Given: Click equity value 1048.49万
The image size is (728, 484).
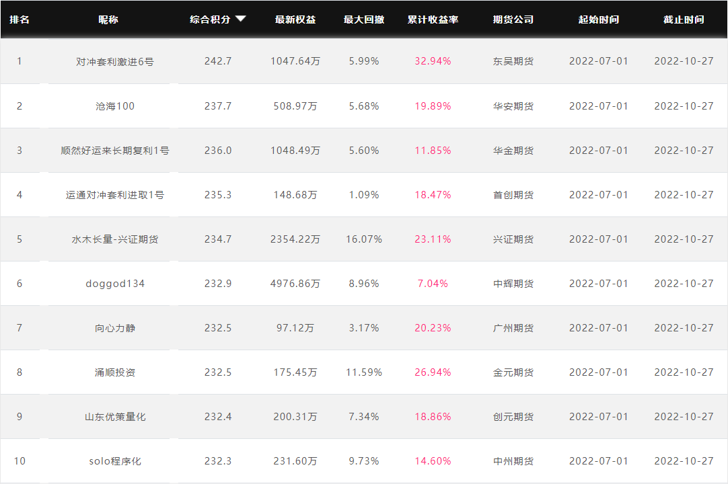Looking at the screenshot, I should click(x=295, y=151).
